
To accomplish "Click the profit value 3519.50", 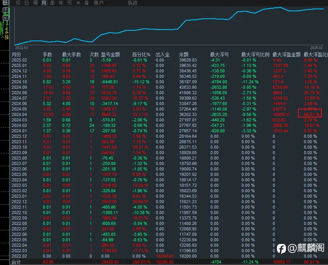I will point(109,202).
